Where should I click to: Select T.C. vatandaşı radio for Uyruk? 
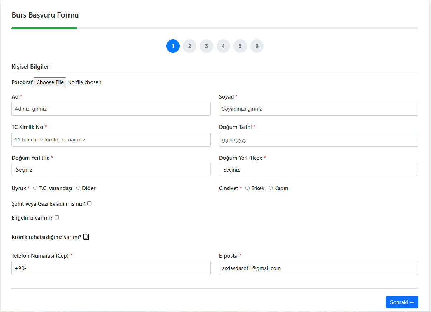pyautogui.click(x=35, y=187)
